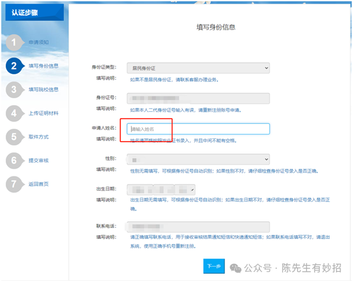Click the 联系电话 input field
This screenshot has height=282, width=353.
198,227
